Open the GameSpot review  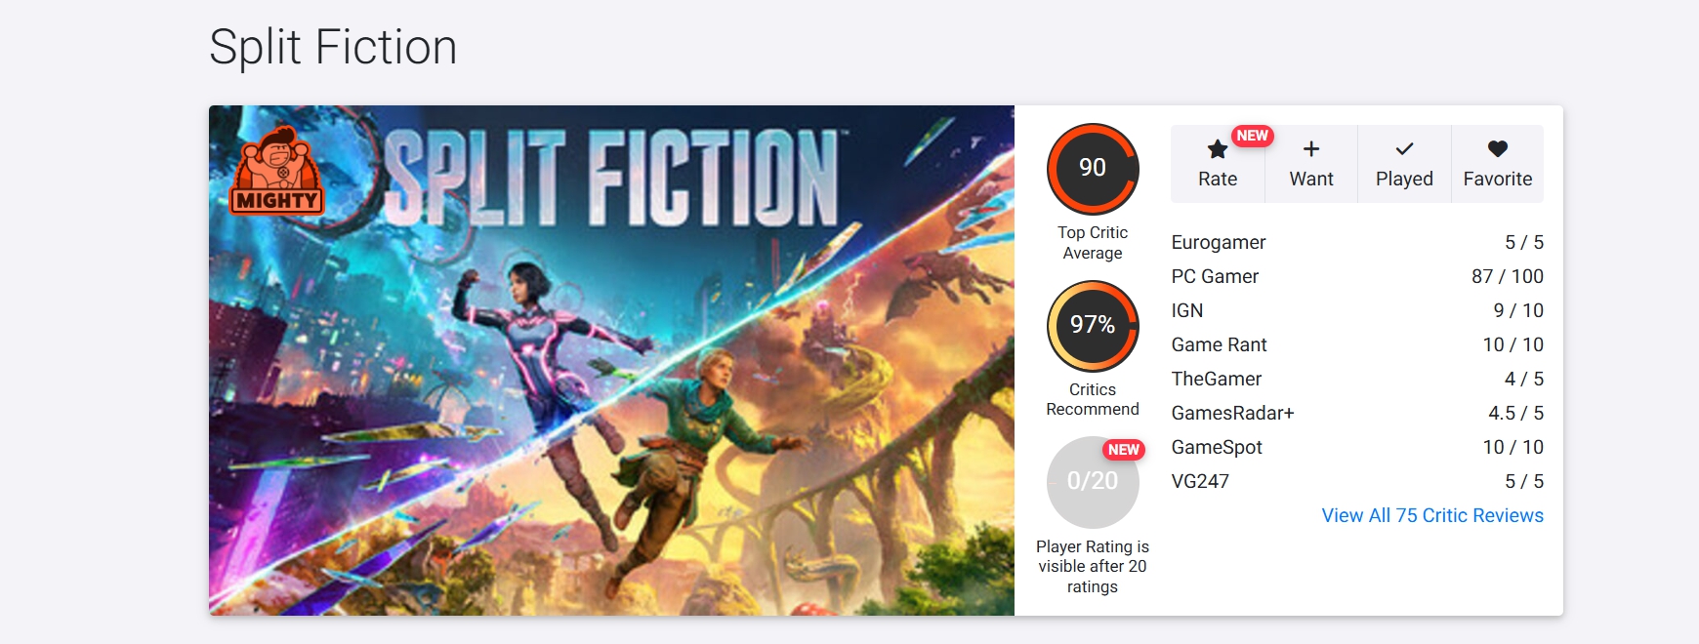pyautogui.click(x=1217, y=447)
